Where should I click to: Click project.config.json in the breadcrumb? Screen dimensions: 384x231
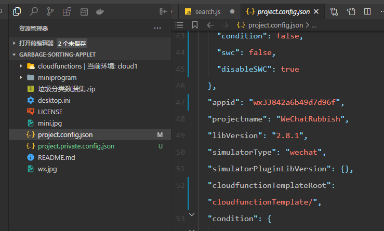point(275,25)
